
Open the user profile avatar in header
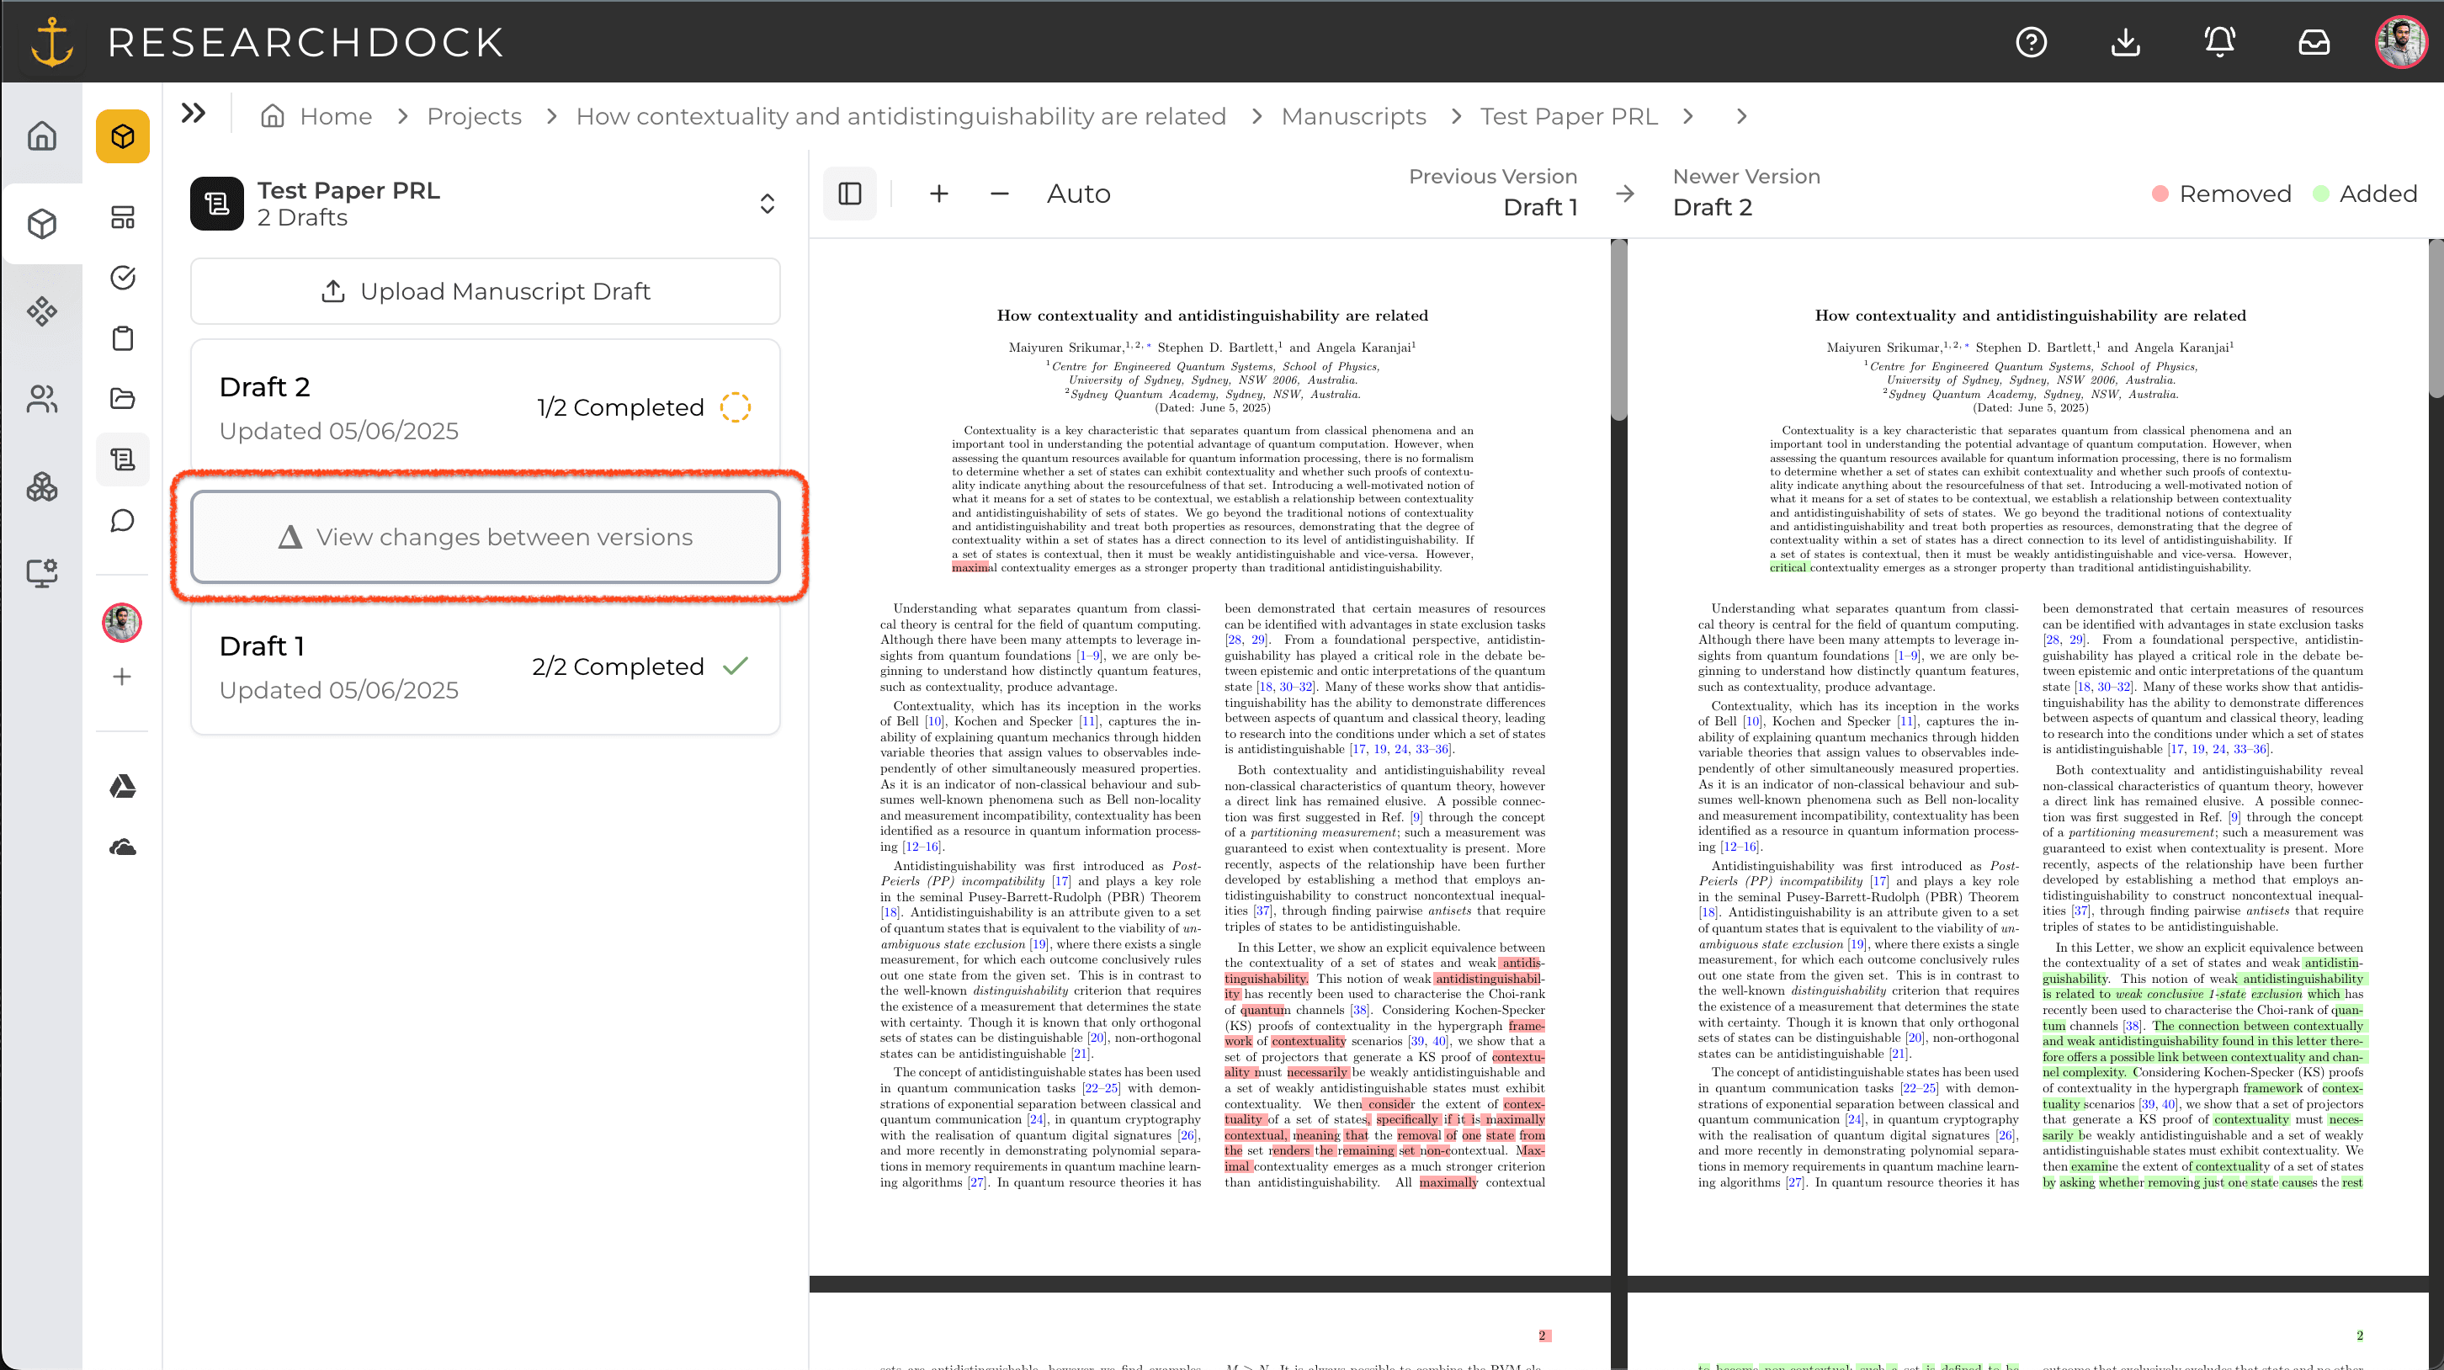[2400, 42]
